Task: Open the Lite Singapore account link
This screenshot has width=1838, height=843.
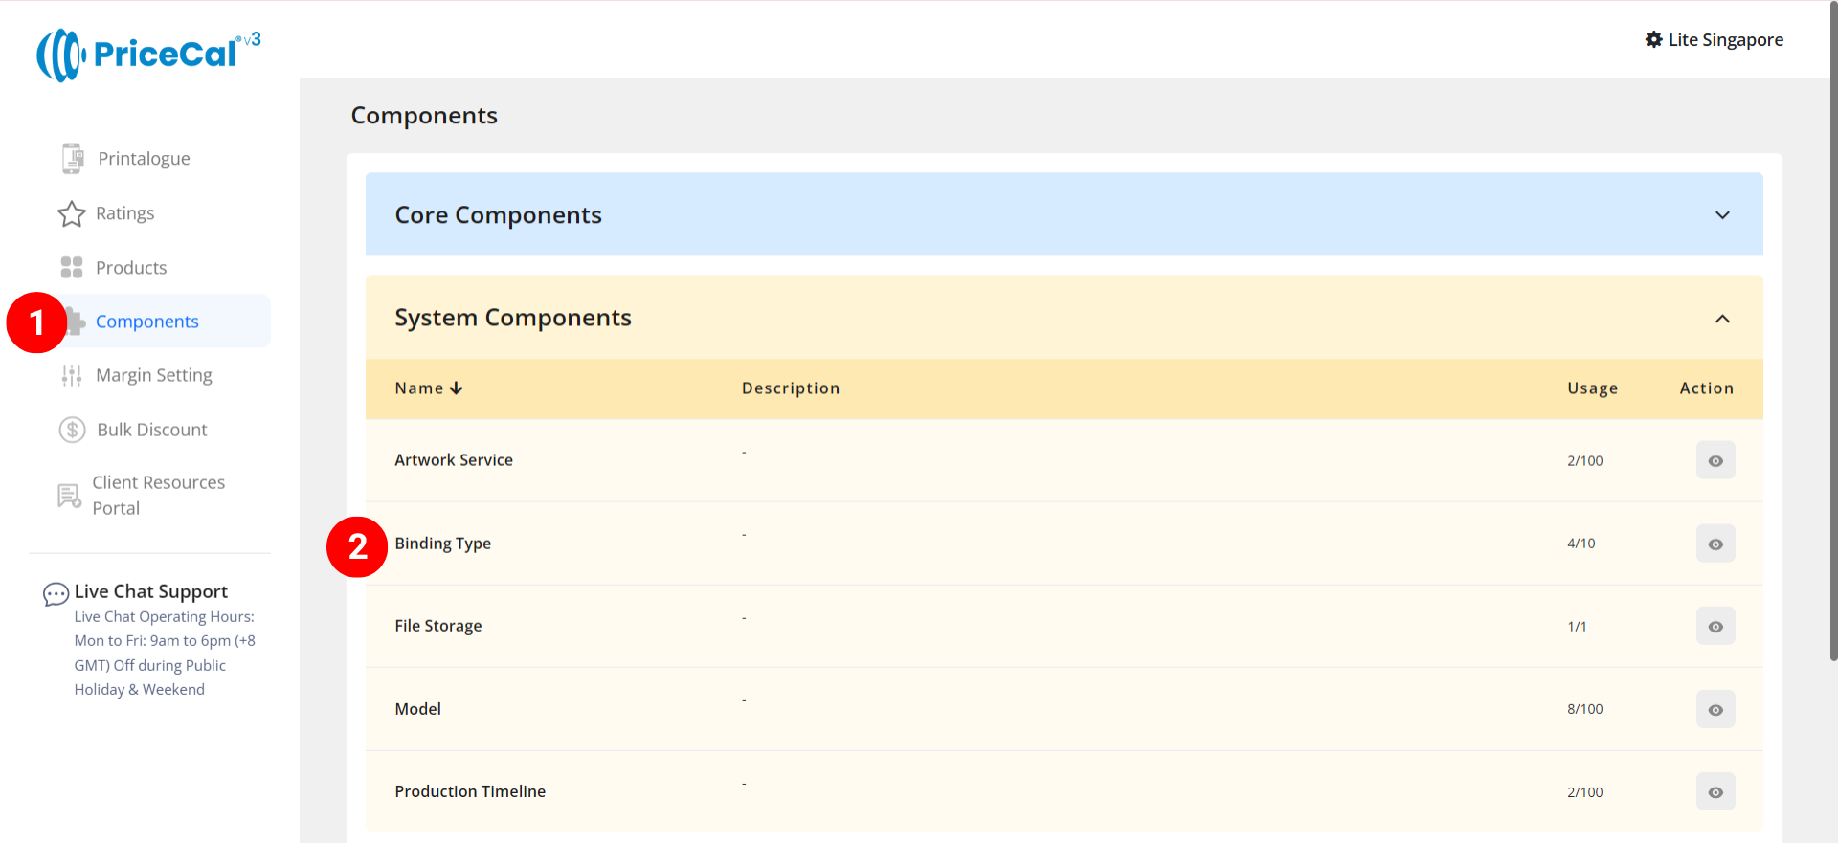Action: point(1725,40)
